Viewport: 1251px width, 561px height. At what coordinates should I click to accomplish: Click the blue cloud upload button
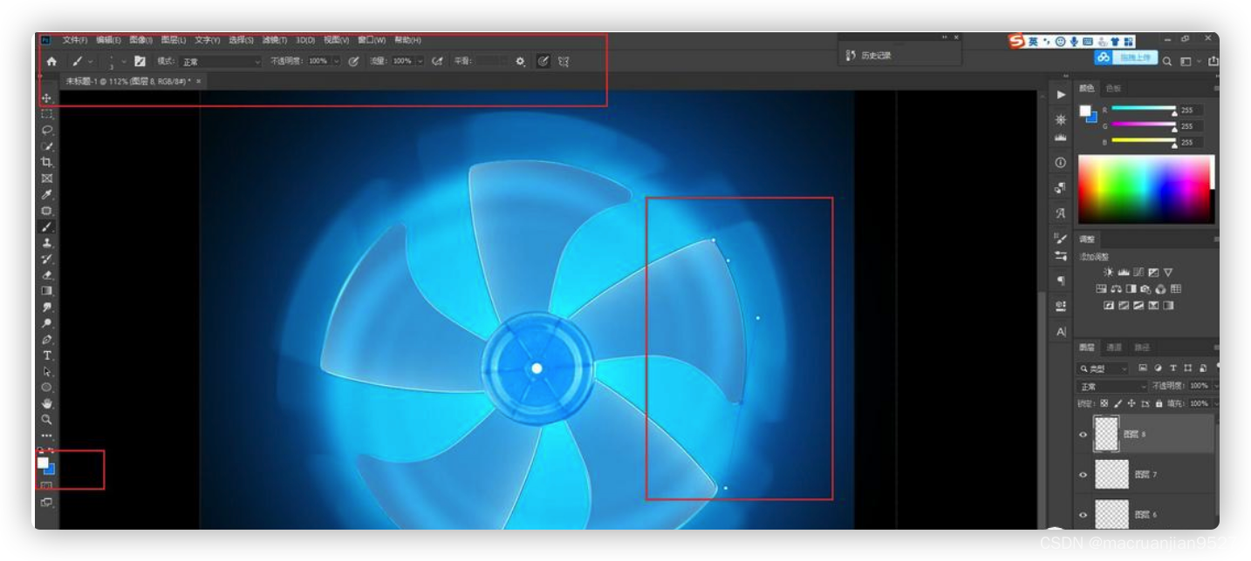[1126, 57]
